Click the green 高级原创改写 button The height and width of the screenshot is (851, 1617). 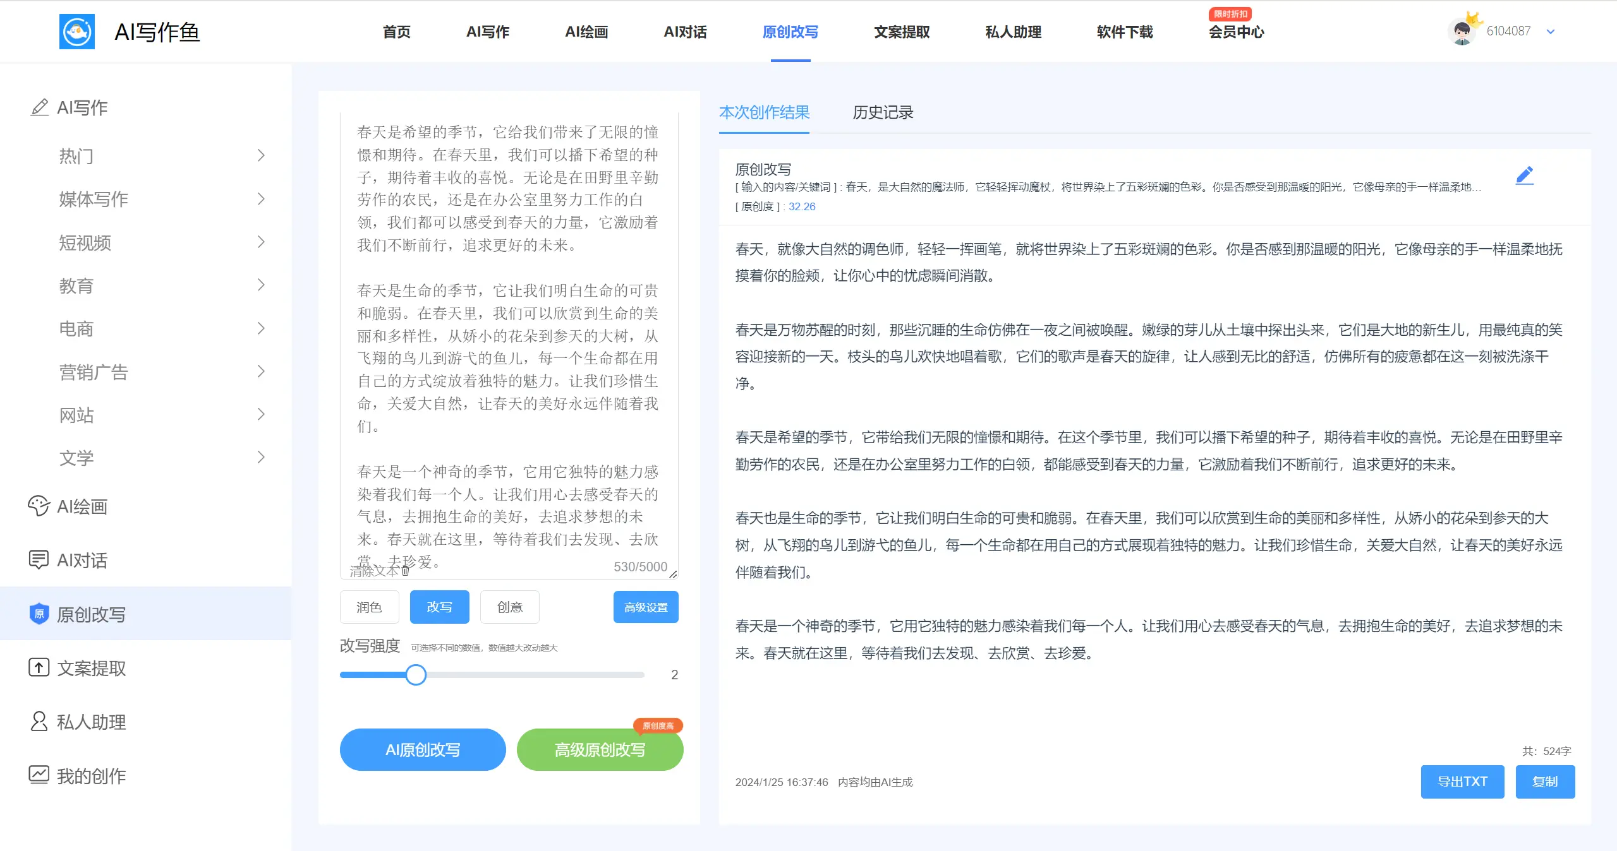pos(599,749)
